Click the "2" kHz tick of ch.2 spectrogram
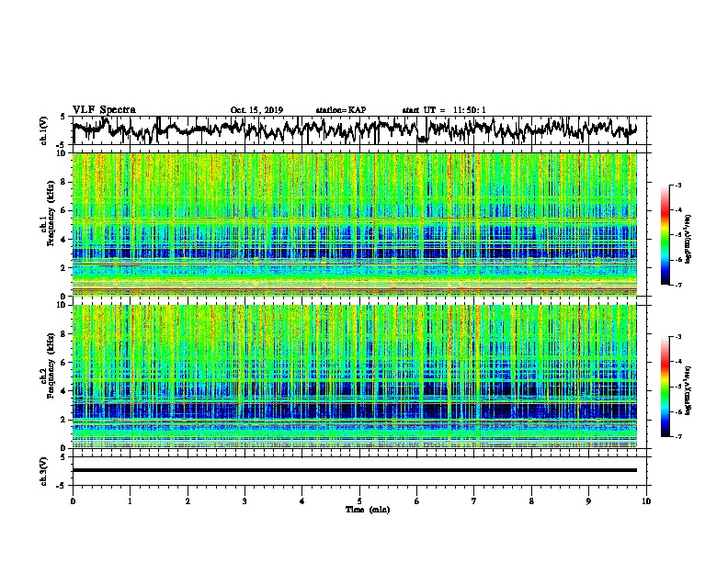The image size is (728, 562). (65, 420)
